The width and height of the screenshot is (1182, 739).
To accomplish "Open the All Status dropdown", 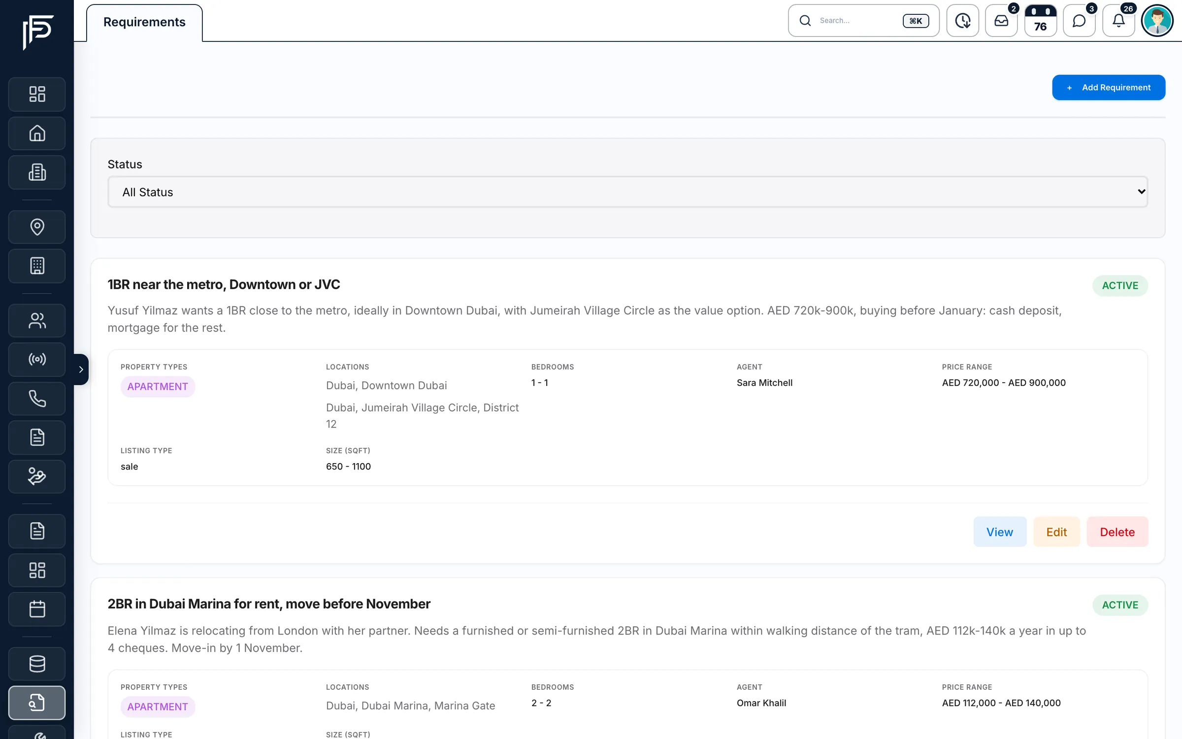I will tap(627, 192).
